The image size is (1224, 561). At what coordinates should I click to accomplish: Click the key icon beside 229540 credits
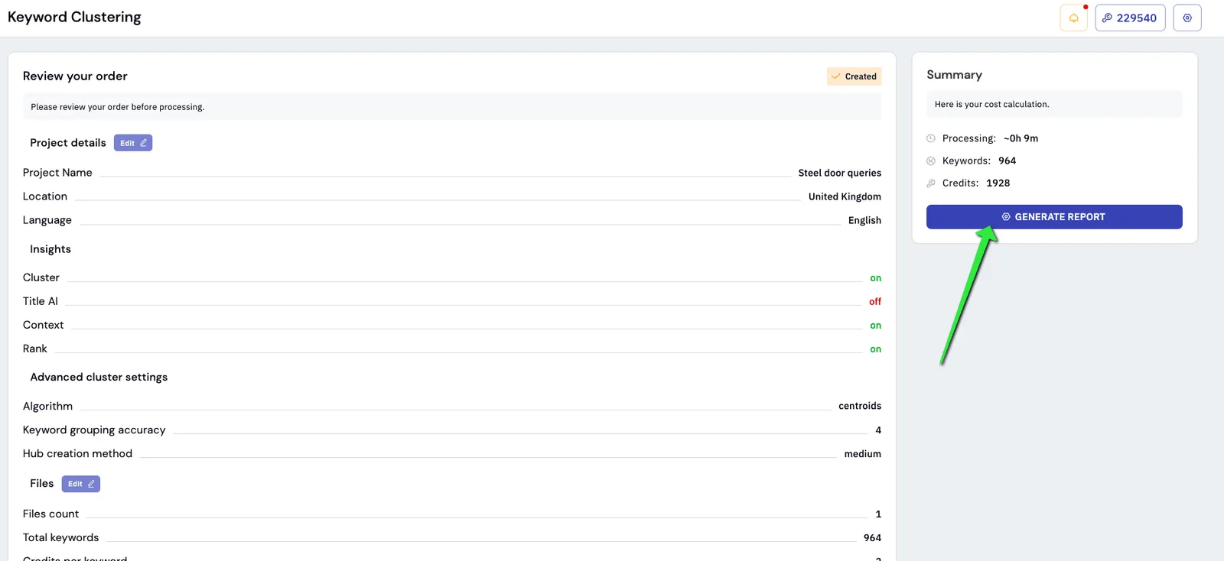tap(1107, 18)
